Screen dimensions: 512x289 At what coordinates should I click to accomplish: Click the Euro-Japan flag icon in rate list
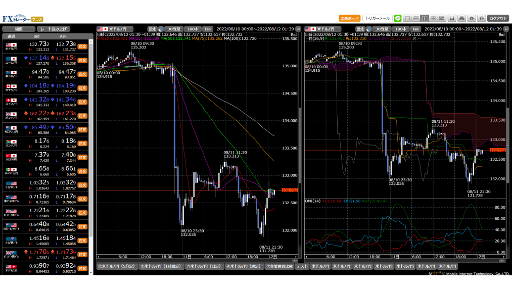(x=11, y=59)
